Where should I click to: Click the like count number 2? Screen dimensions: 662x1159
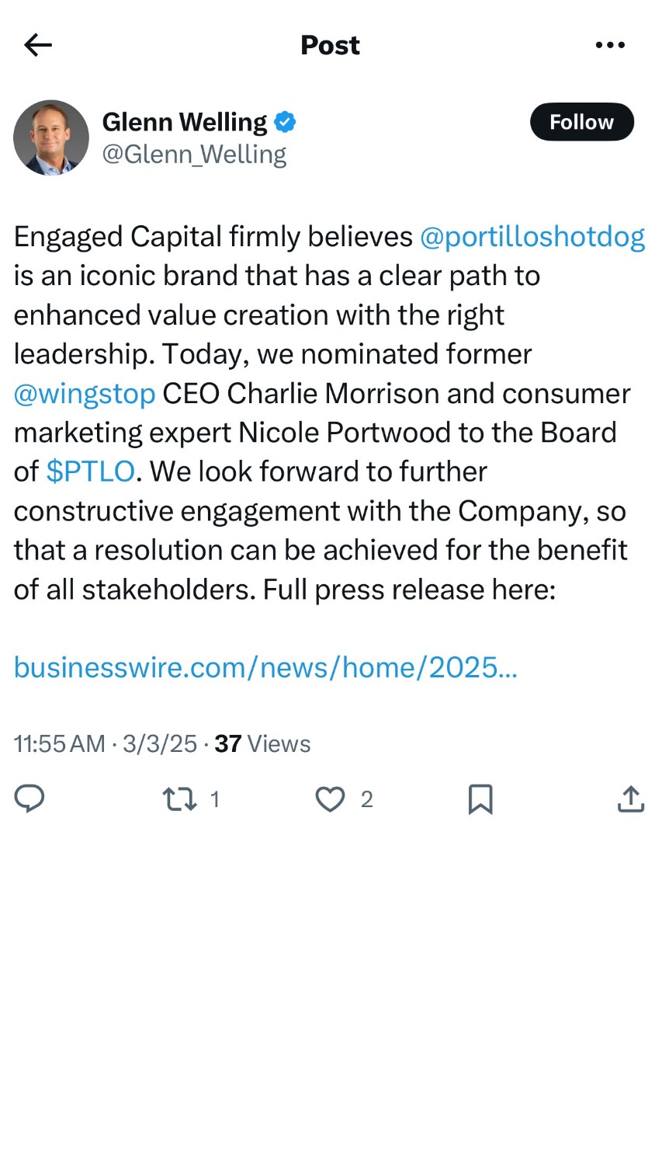[367, 799]
